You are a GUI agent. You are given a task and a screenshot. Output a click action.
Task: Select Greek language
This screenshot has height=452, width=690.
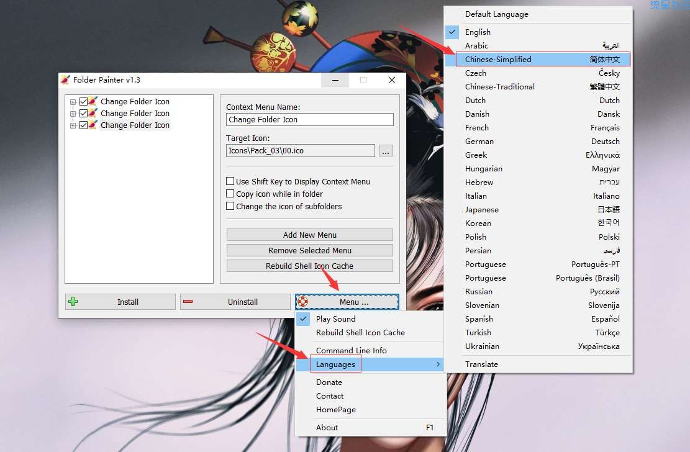pos(538,155)
